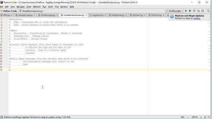Close the SamplerCode.py tab

(34, 15)
